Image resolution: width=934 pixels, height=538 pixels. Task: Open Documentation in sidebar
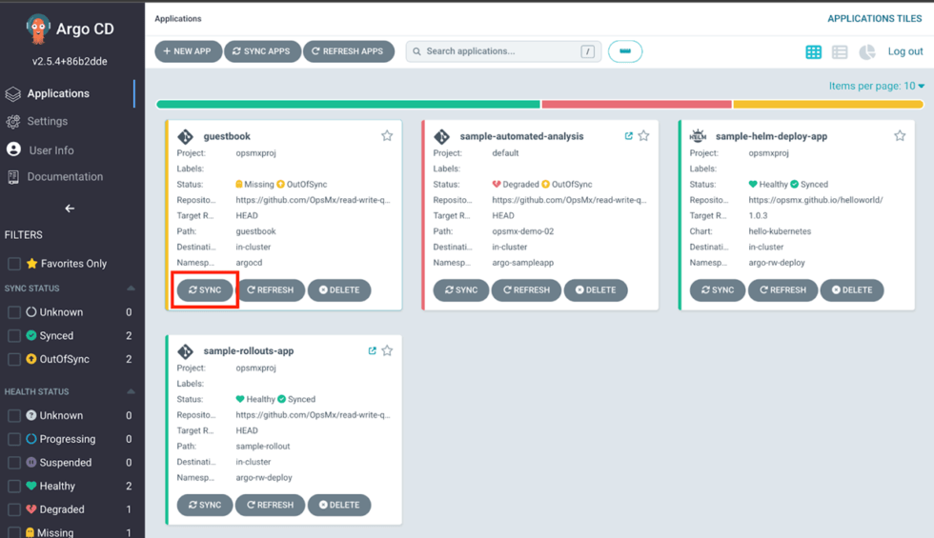pos(65,177)
